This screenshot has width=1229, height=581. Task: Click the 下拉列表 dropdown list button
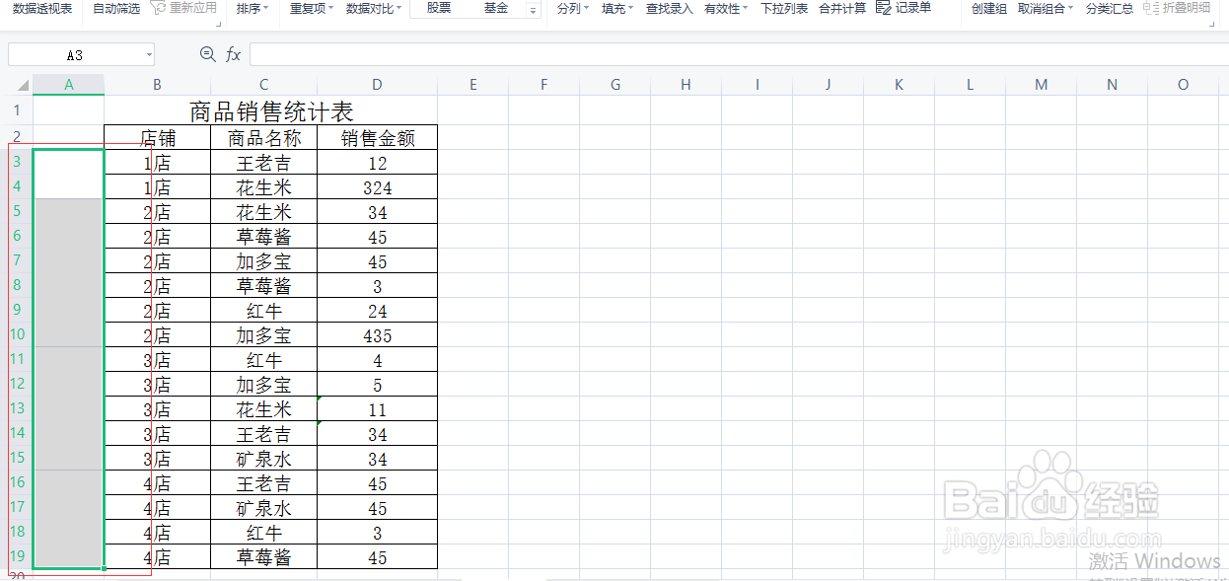(784, 8)
